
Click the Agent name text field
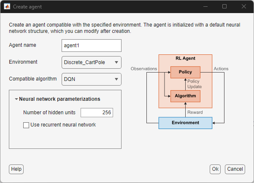[x=91, y=46]
